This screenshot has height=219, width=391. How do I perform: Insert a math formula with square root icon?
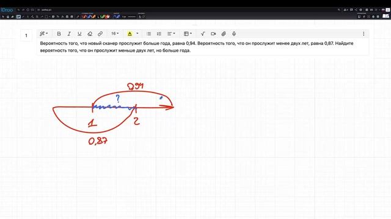(203, 34)
